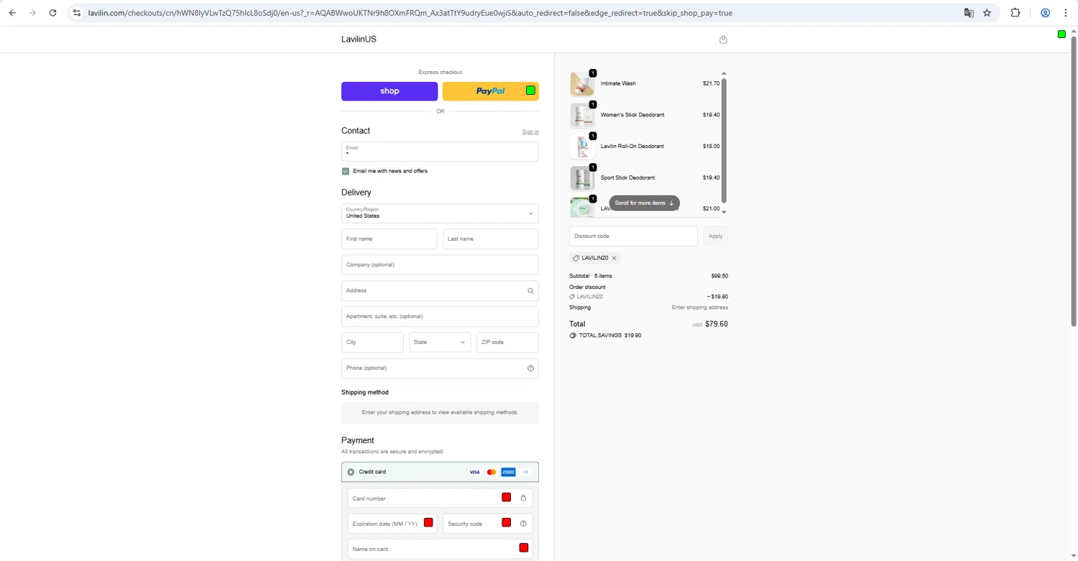
Task: Click the security code help icon
Action: pyautogui.click(x=523, y=524)
